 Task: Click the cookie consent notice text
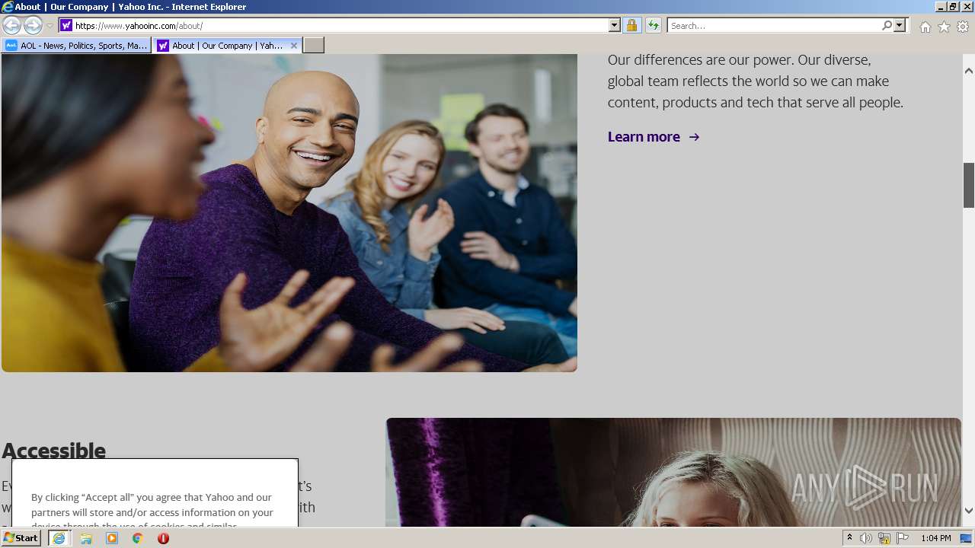pos(152,510)
